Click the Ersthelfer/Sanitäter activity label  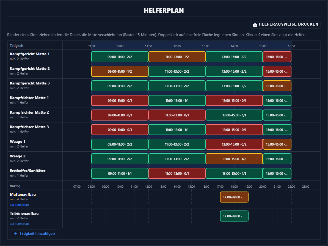(x=27, y=171)
